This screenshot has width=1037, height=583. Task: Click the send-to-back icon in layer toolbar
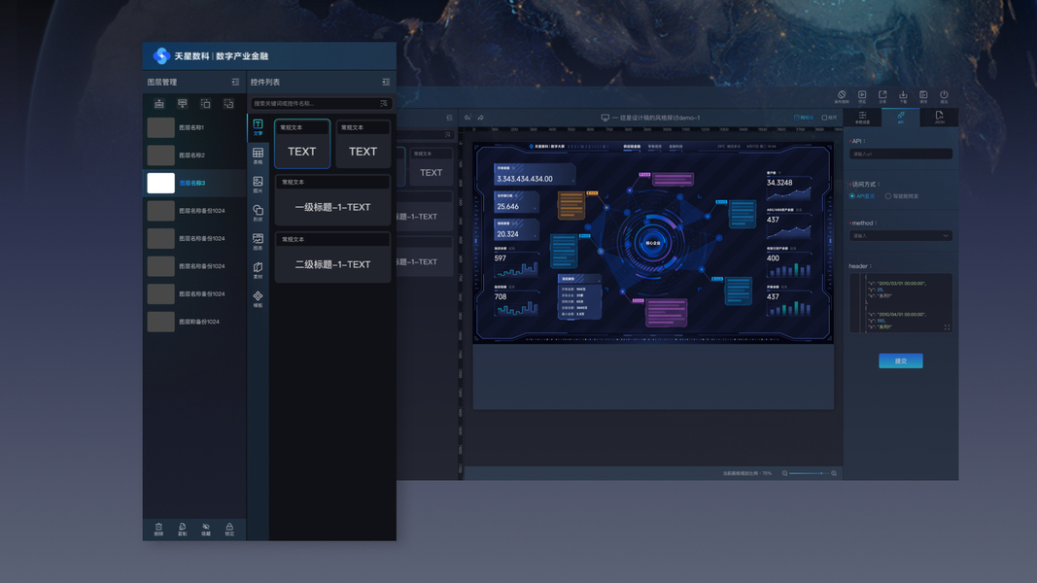click(228, 104)
